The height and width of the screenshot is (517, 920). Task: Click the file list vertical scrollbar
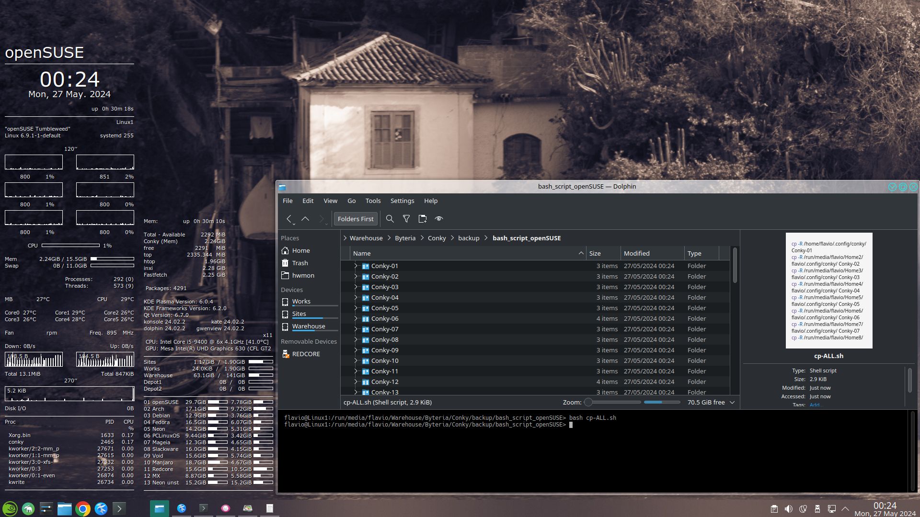coord(735,266)
